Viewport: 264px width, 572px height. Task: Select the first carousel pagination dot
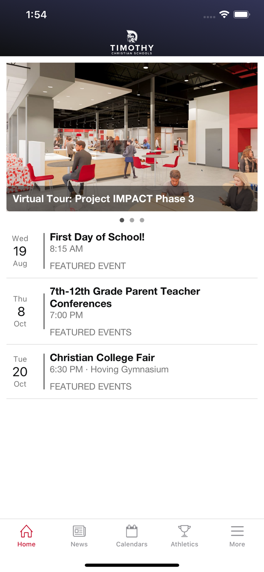pos(122,220)
